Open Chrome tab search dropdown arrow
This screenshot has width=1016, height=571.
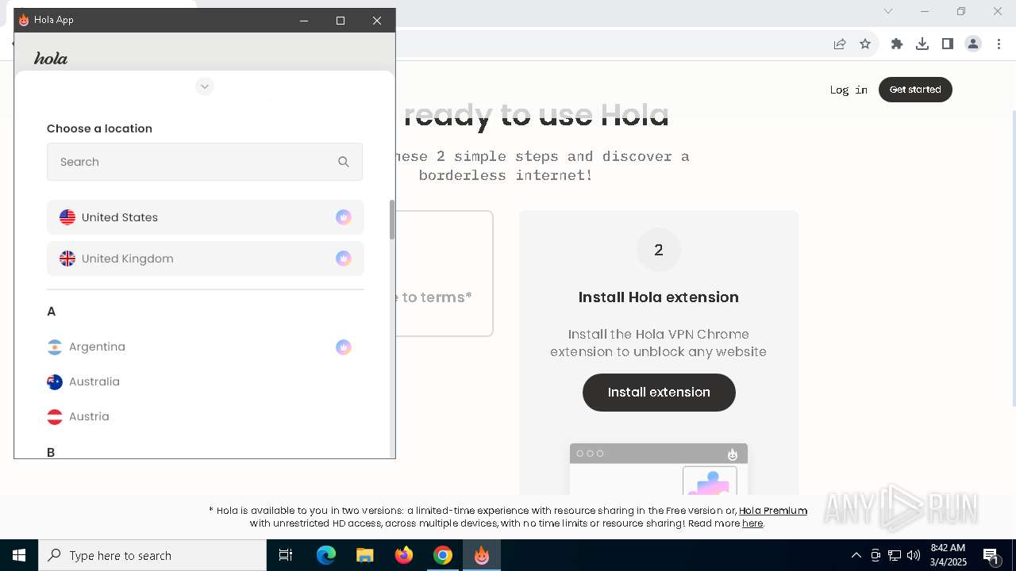888,11
